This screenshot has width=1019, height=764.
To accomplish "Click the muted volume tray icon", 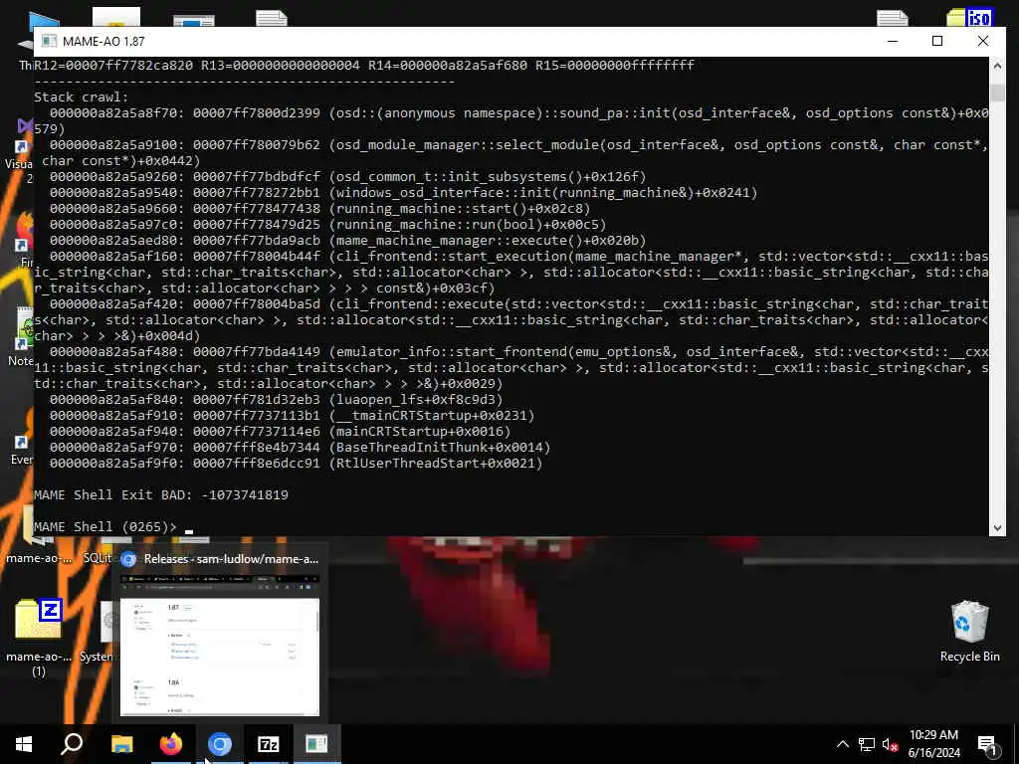I will [891, 744].
